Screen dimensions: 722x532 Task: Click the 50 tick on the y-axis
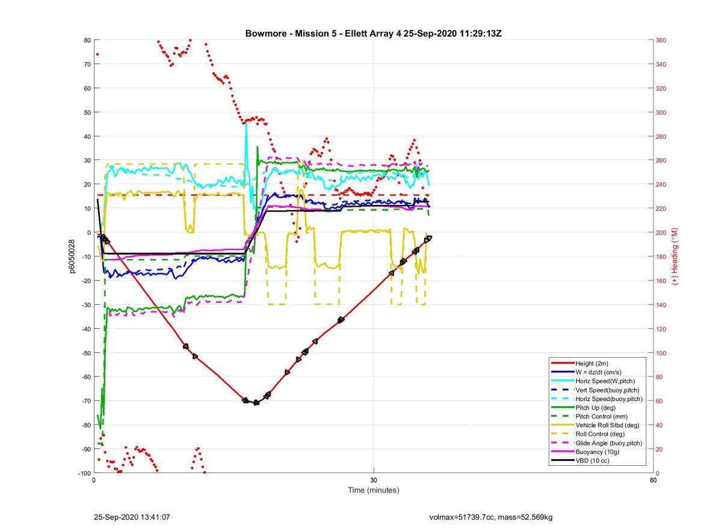click(x=87, y=112)
